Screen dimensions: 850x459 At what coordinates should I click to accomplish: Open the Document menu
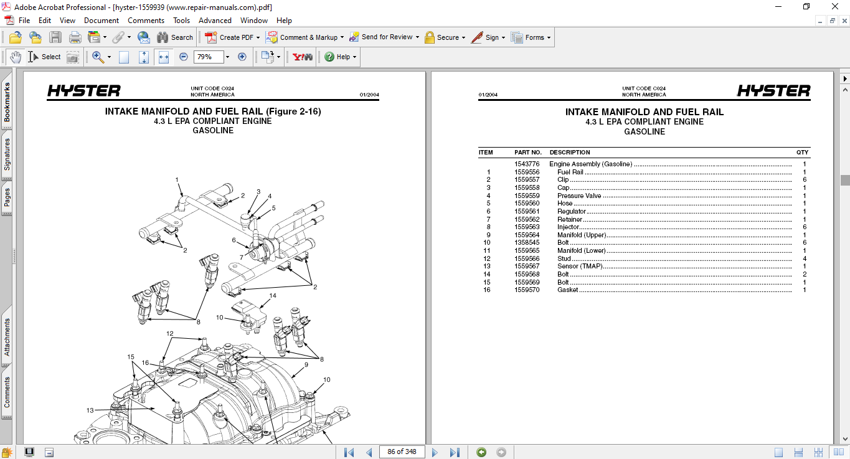click(101, 20)
